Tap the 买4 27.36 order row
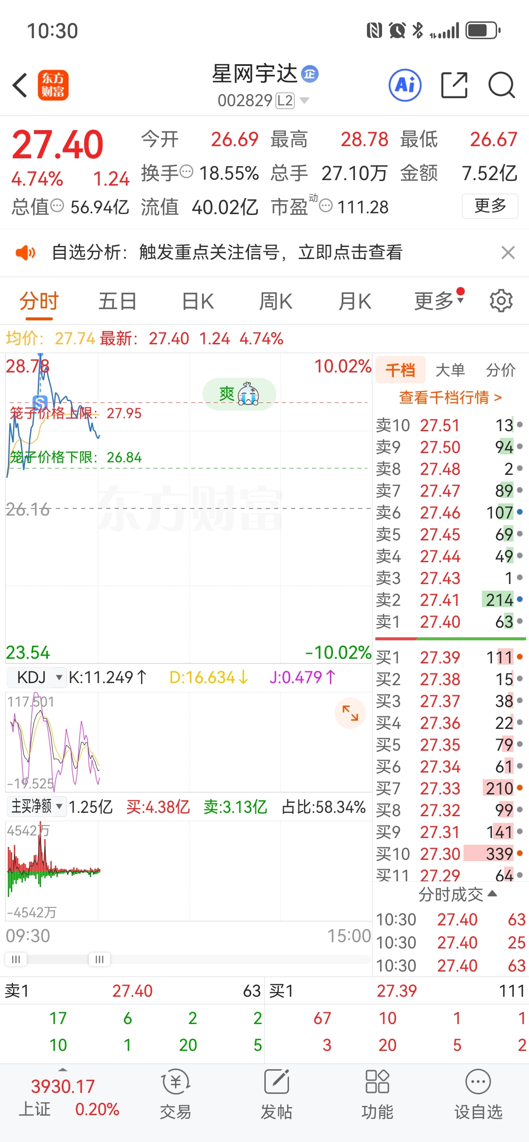This screenshot has height=1142, width=529. point(450,723)
